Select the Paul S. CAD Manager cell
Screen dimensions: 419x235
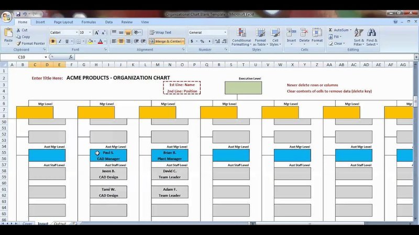[108, 156]
